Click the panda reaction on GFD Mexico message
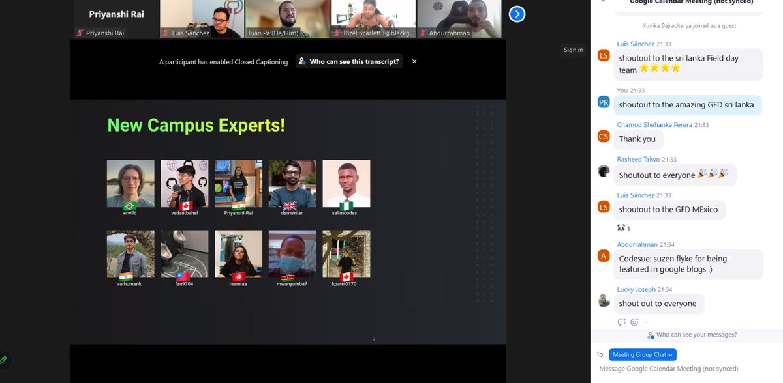 point(623,228)
